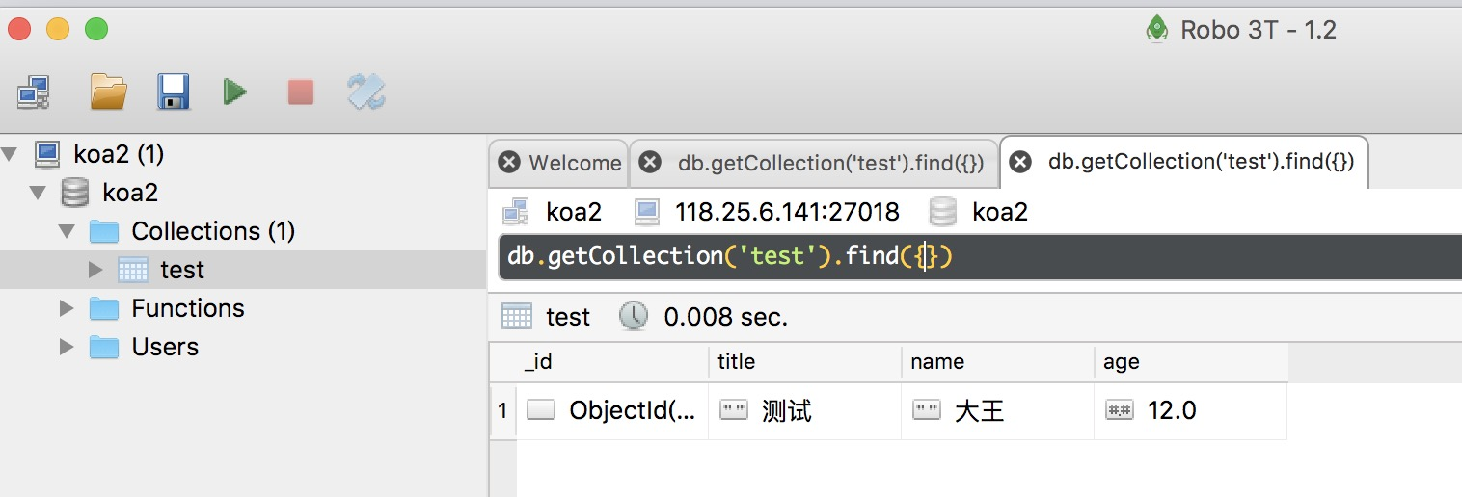This screenshot has width=1462, height=497.
Task: Click the title column header
Action: (736, 362)
